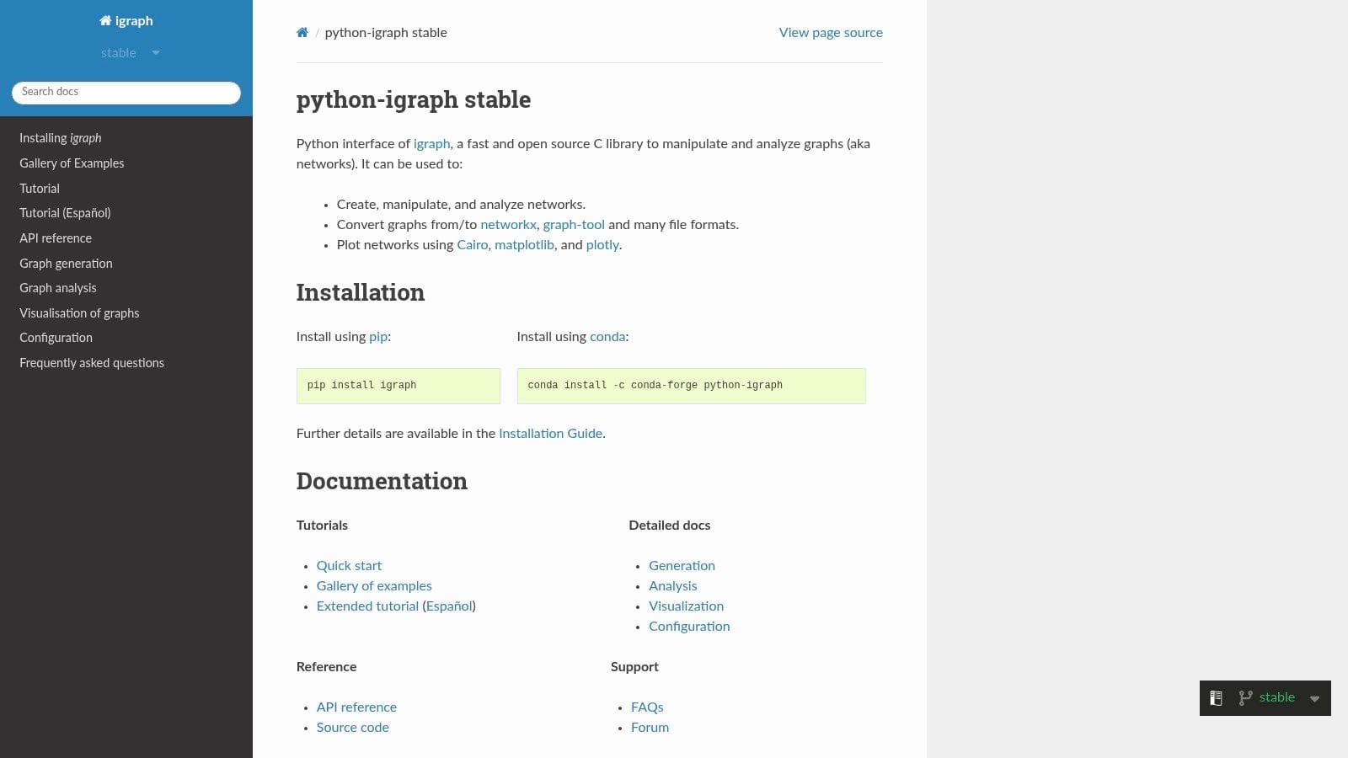Open Source code link under Reference
This screenshot has height=758, width=1348.
coord(352,728)
